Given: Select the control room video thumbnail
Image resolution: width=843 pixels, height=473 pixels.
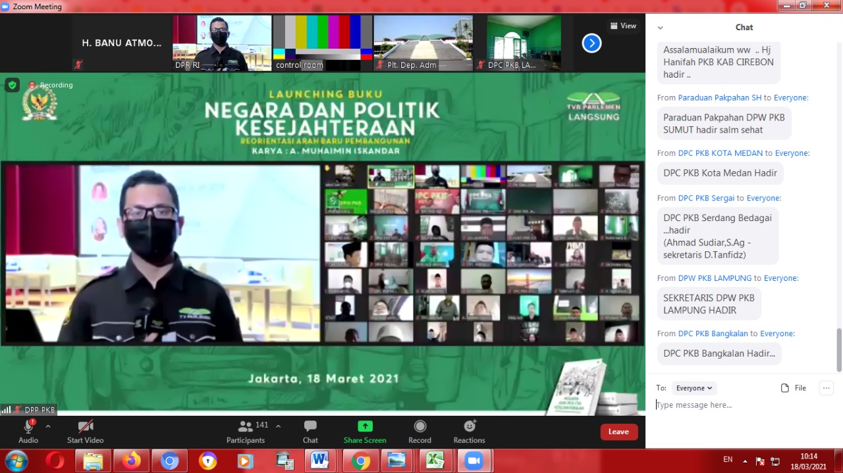Looking at the screenshot, I should tap(323, 43).
